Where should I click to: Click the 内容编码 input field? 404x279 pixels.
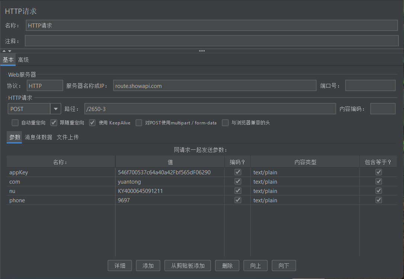[x=383, y=109]
